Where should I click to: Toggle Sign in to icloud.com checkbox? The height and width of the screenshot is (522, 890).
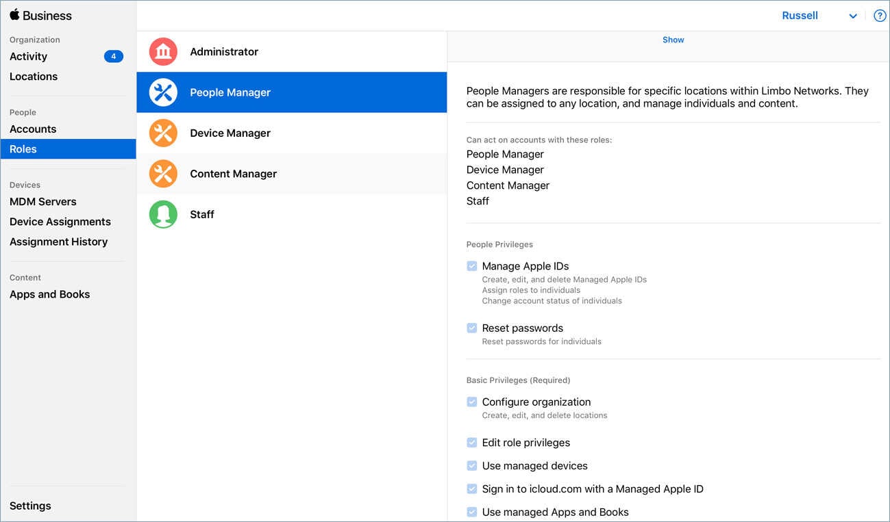[x=471, y=489]
